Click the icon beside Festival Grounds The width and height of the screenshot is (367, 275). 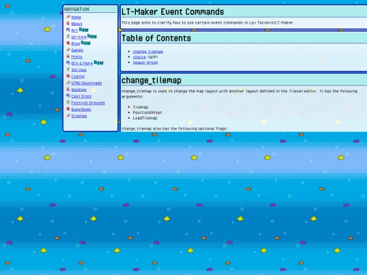[x=68, y=103]
